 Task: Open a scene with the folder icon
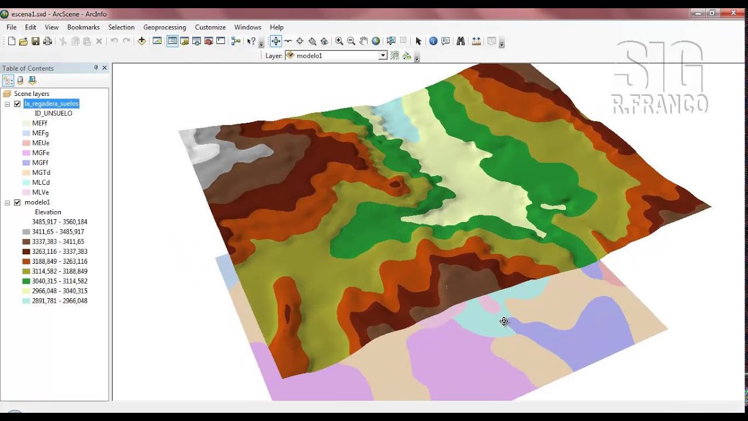click(23, 41)
